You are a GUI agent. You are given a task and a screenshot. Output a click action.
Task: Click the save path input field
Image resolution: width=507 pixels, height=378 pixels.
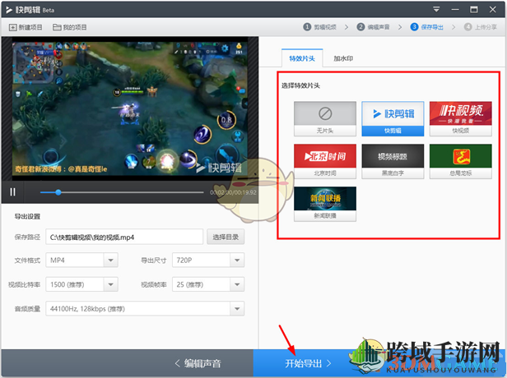[x=124, y=237]
